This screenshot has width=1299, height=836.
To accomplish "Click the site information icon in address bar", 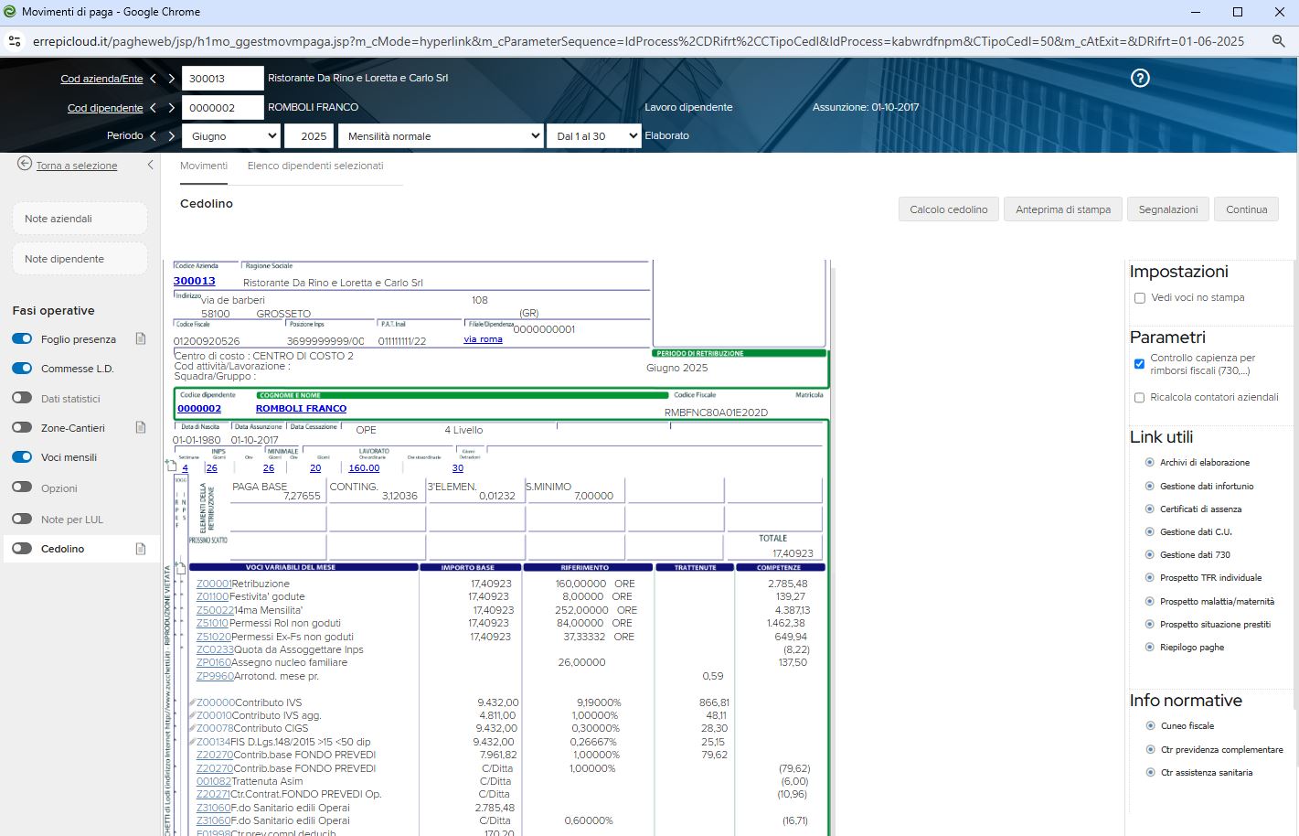I will pyautogui.click(x=14, y=41).
